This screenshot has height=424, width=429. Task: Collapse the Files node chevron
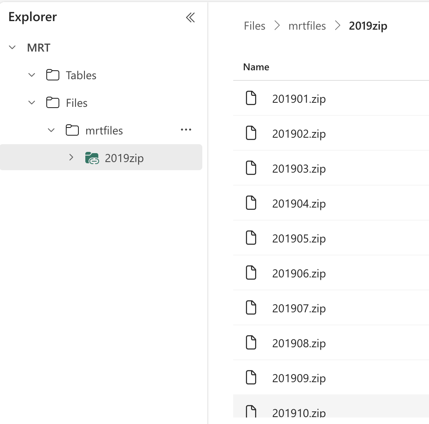32,103
